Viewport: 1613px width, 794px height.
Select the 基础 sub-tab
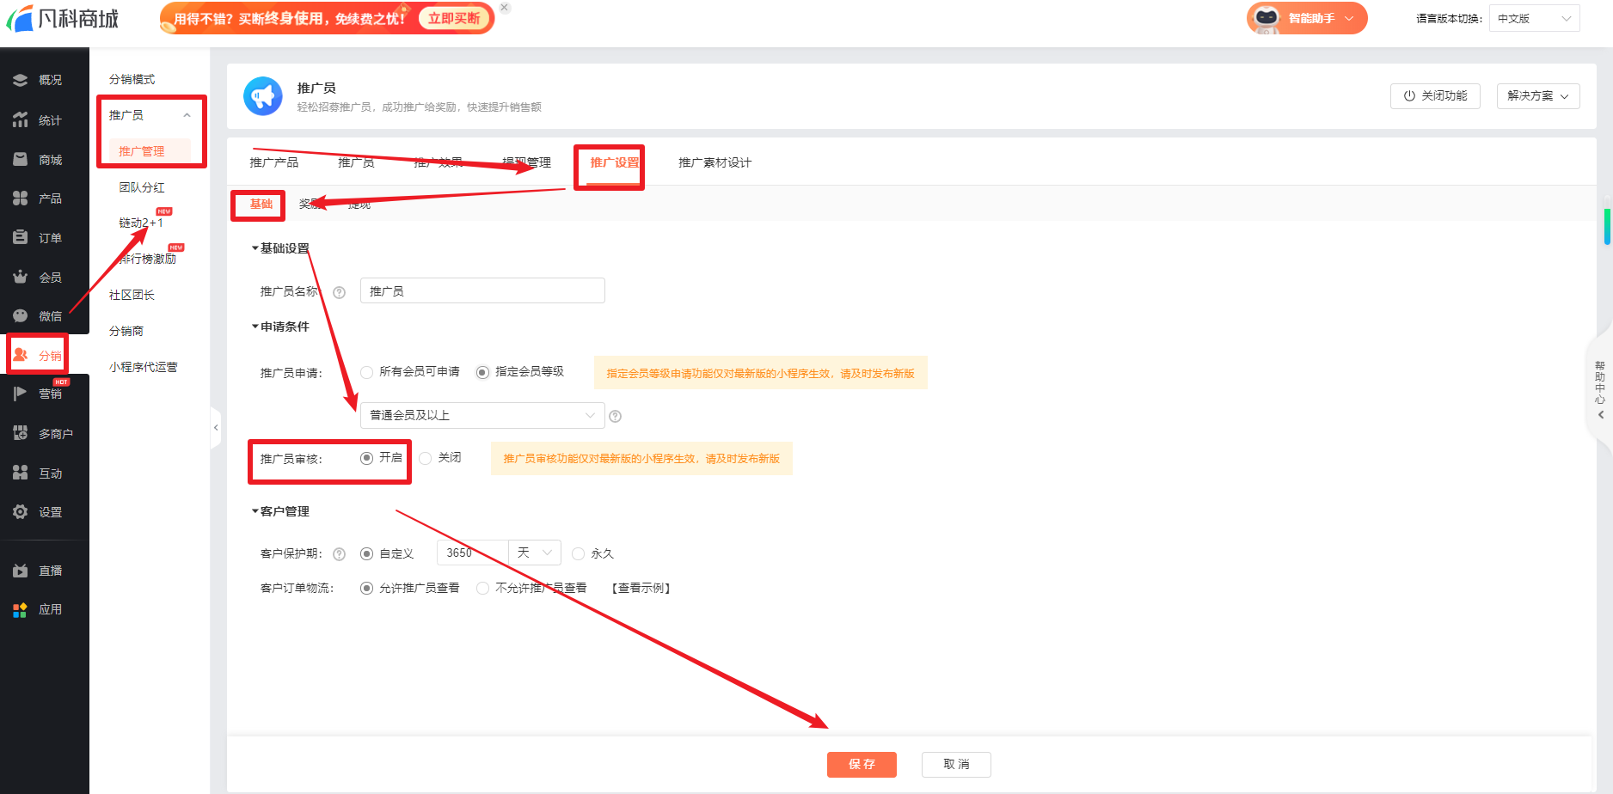[x=261, y=205]
